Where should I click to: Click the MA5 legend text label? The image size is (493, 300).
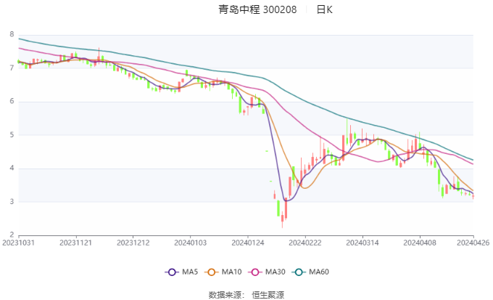[190, 272]
